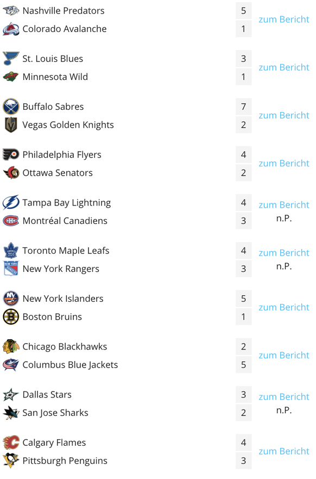
Task: Open report for Sabres vs Golden Knights
Action: coord(283,115)
